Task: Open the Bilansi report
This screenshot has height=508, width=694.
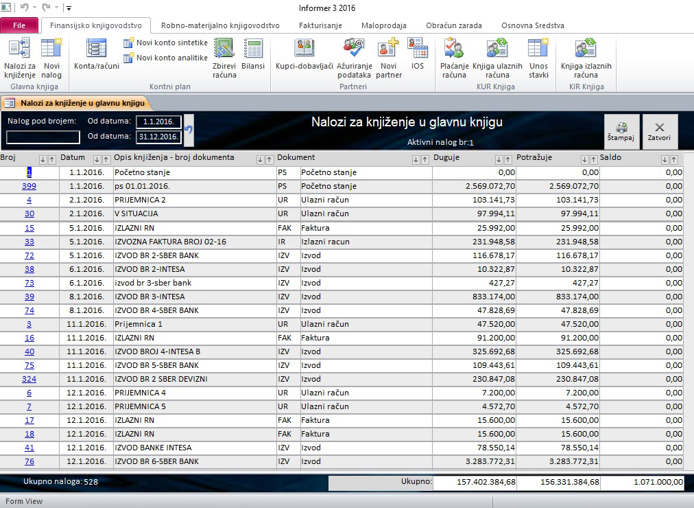Action: pos(253,55)
